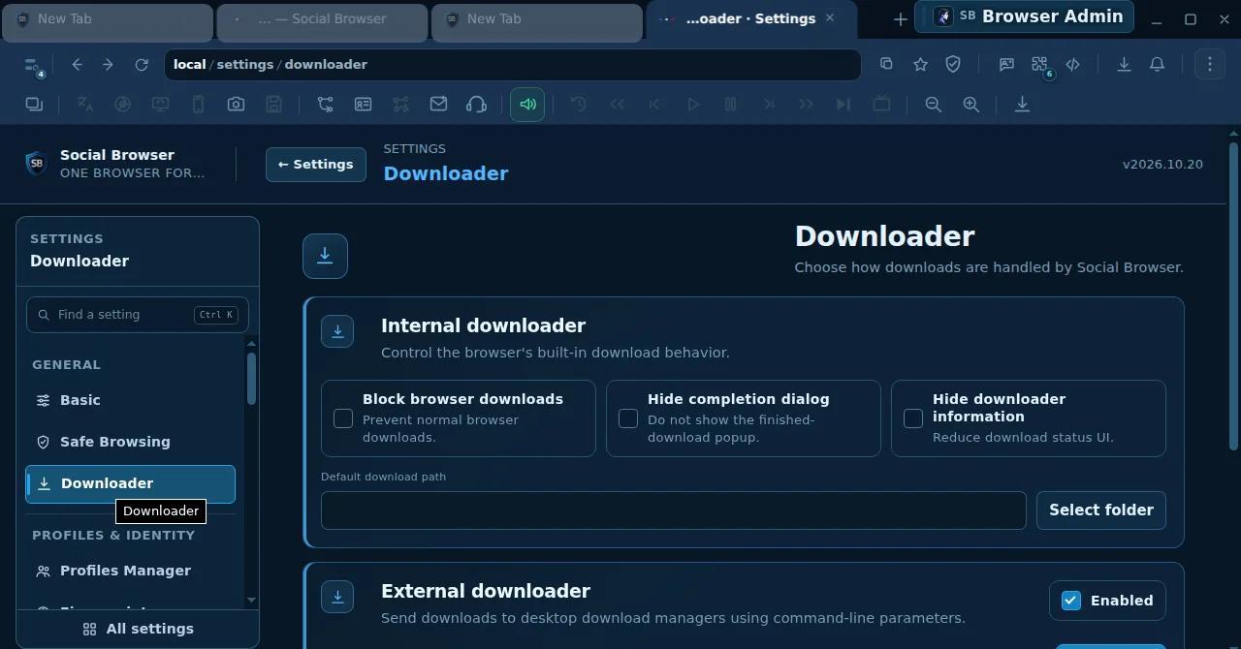Click the large download icon beside Downloader heading
Viewport: 1241px width, 649px height.
tap(325, 256)
